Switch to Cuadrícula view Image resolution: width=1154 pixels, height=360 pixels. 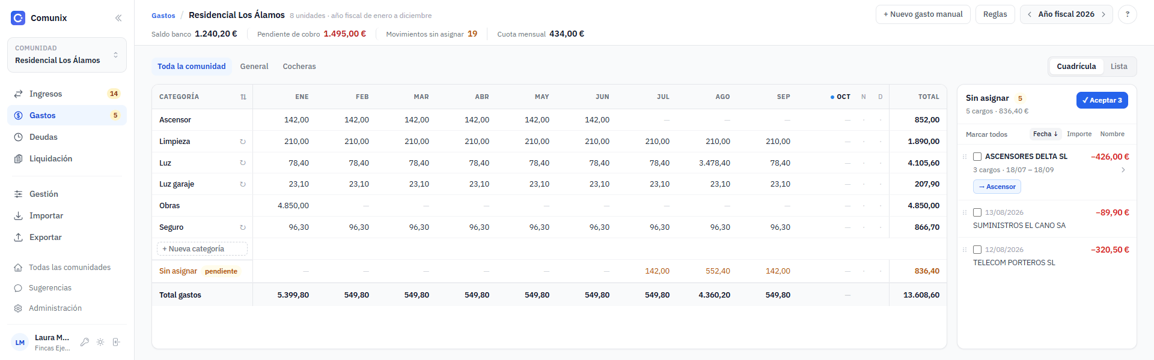click(x=1076, y=67)
